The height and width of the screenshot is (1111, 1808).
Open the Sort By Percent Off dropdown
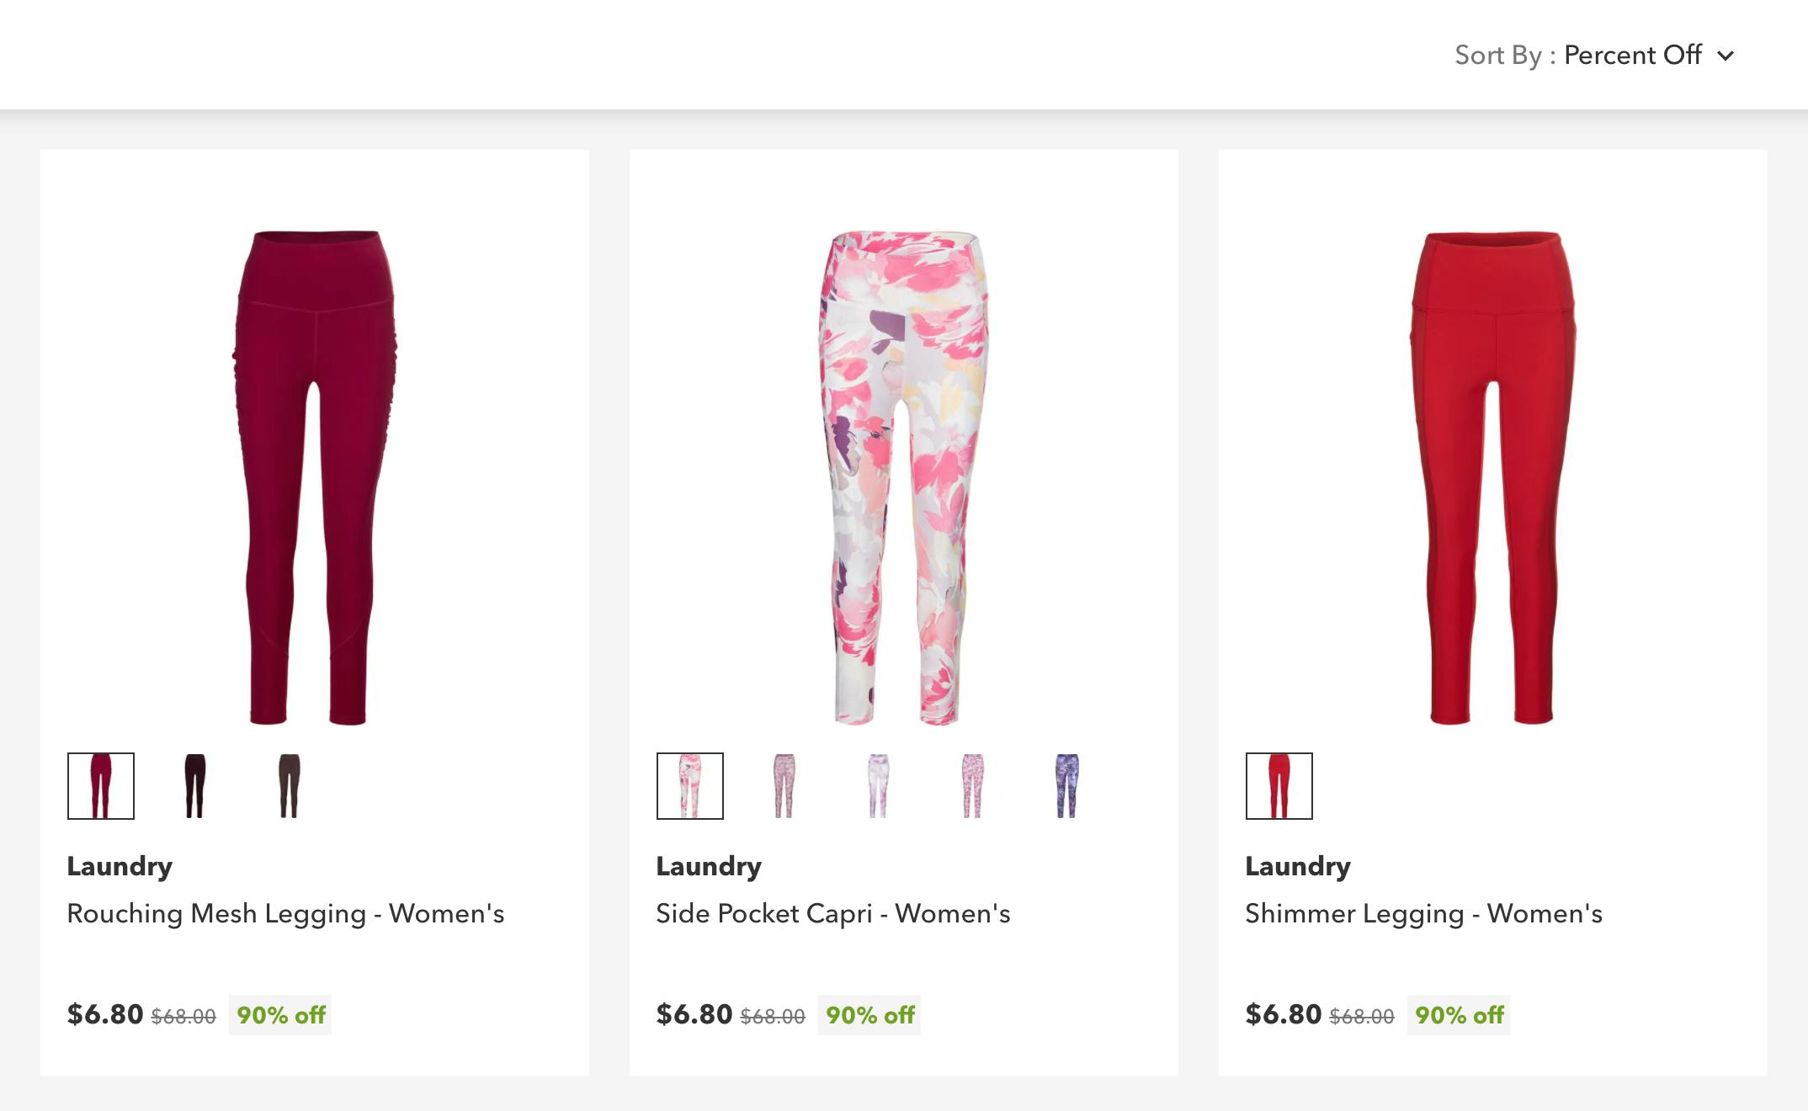click(x=1631, y=56)
